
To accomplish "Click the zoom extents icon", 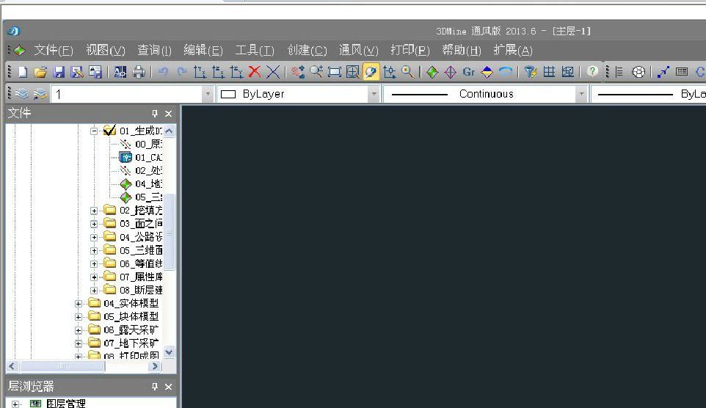I will (352, 72).
